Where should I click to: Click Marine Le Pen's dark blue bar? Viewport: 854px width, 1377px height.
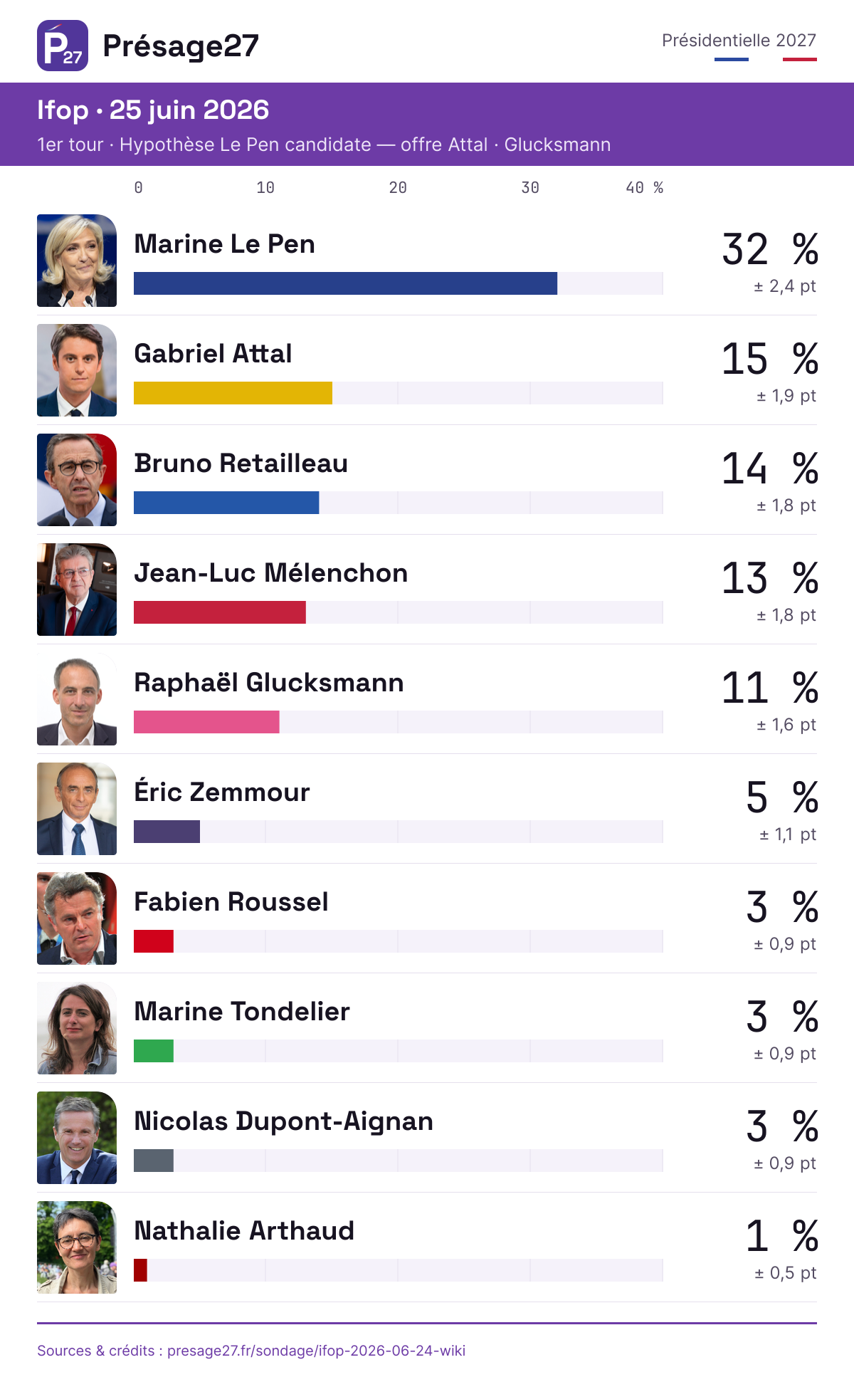[345, 283]
